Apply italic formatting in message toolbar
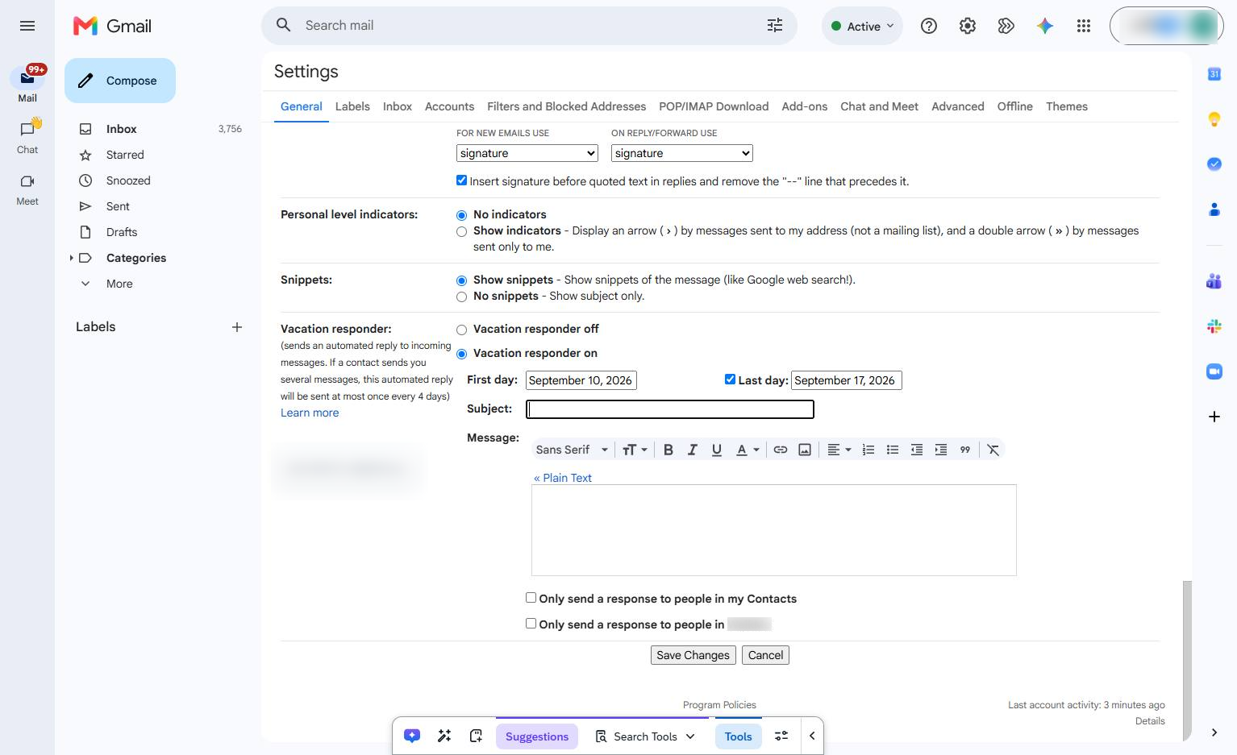 point(692,450)
